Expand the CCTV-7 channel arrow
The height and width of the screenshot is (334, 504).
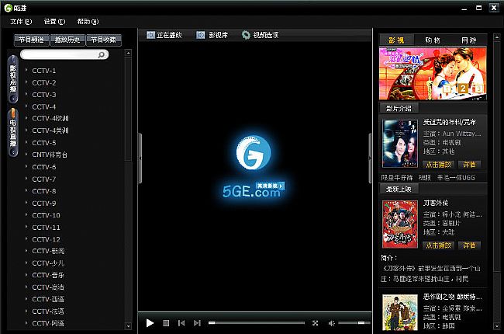(x=26, y=179)
